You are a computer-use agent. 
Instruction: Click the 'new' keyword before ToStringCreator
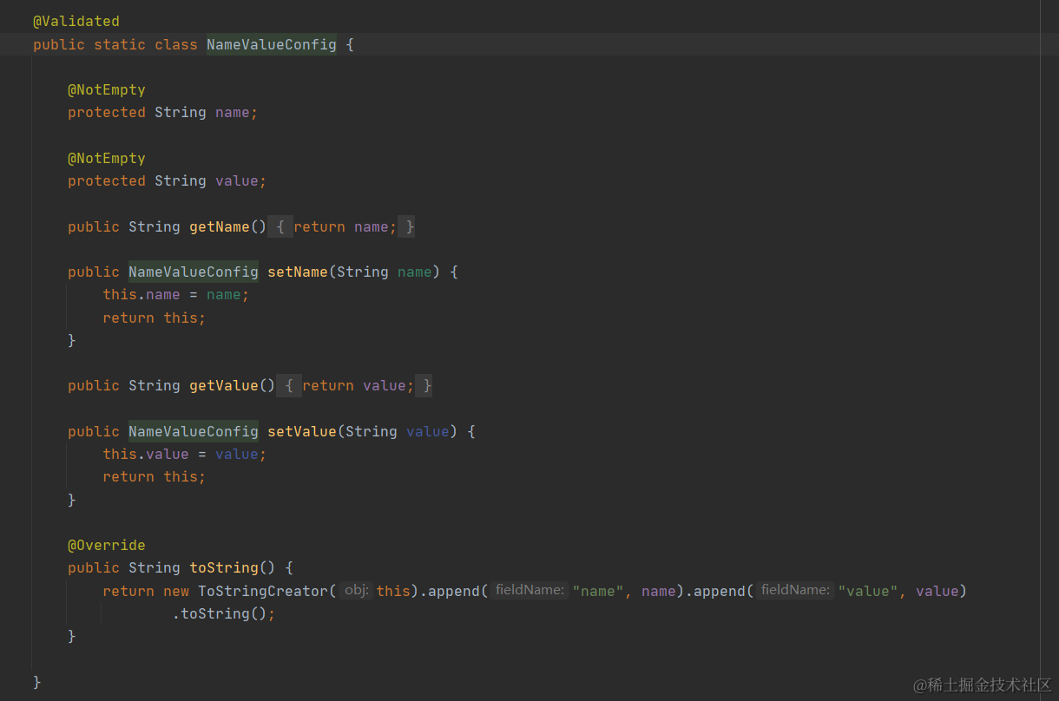pyautogui.click(x=176, y=591)
